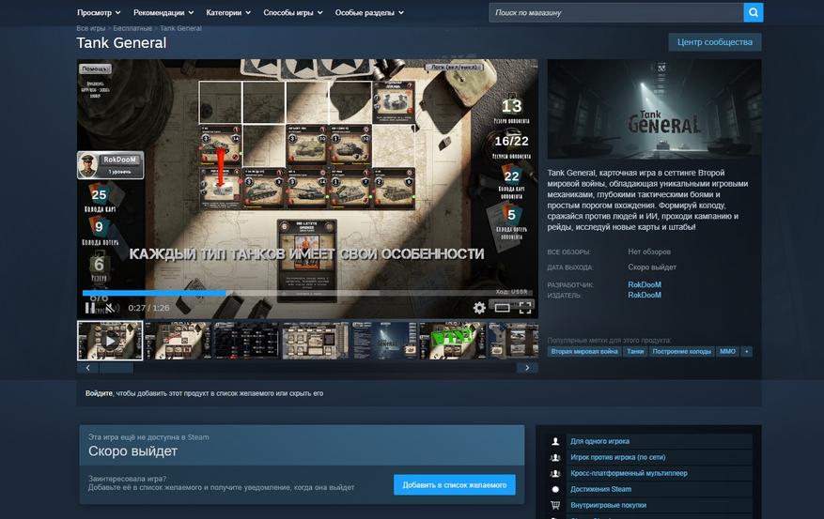
Task: Click the Tank General breadcrumb link
Action: tap(180, 28)
